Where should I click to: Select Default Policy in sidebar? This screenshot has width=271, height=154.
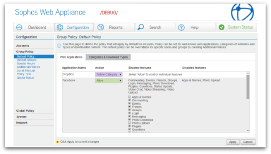34,56
